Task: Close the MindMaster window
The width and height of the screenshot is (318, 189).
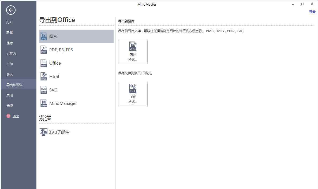Action: (312, 4)
